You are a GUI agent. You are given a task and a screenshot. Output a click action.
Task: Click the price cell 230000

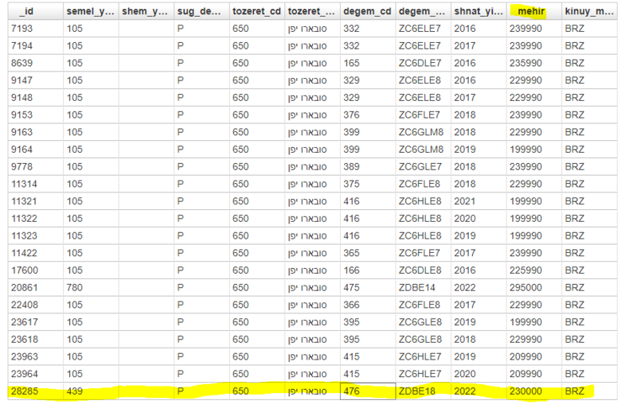534,391
